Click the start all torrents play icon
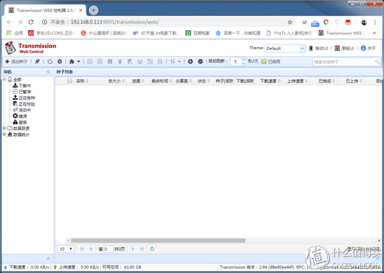Image resolution: width=384 pixels, height=273 pixels. pos(190,61)
